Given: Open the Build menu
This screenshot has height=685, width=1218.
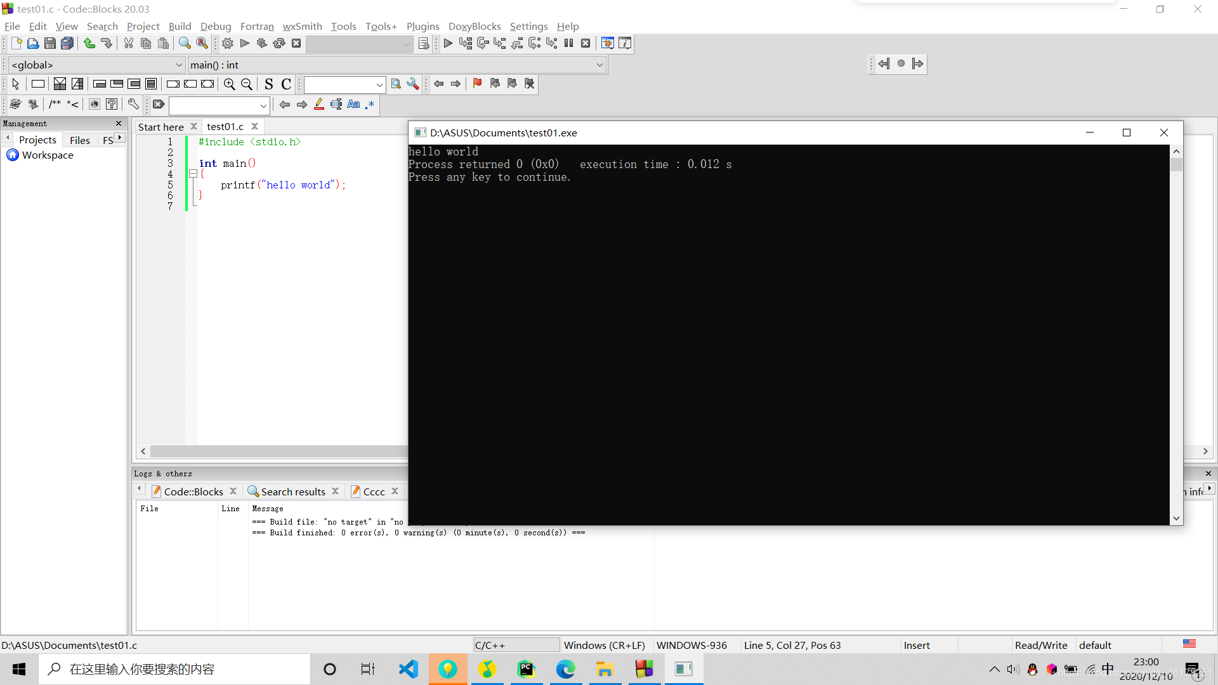Looking at the screenshot, I should coord(179,26).
